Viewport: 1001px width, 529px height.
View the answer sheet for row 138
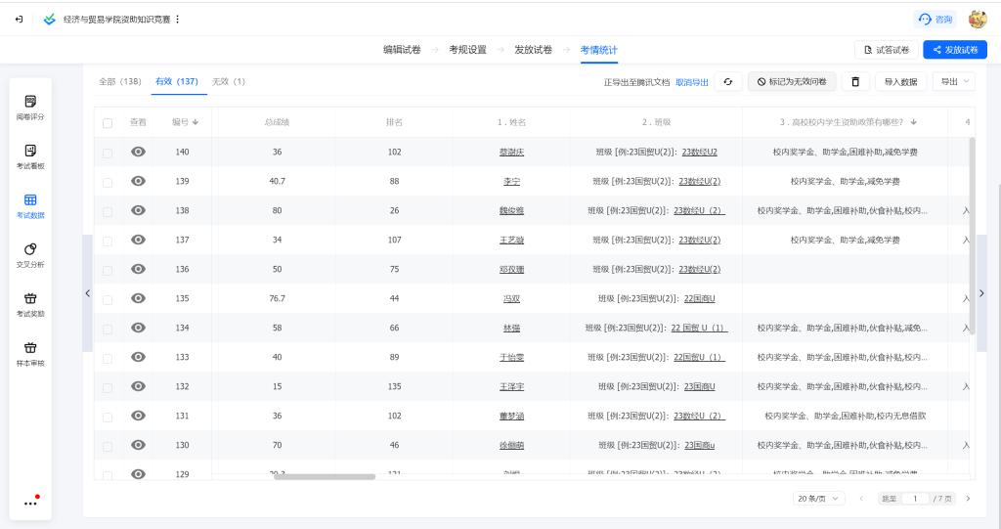[138, 210]
